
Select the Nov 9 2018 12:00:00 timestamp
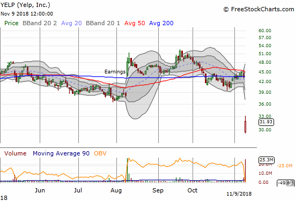(27, 14)
